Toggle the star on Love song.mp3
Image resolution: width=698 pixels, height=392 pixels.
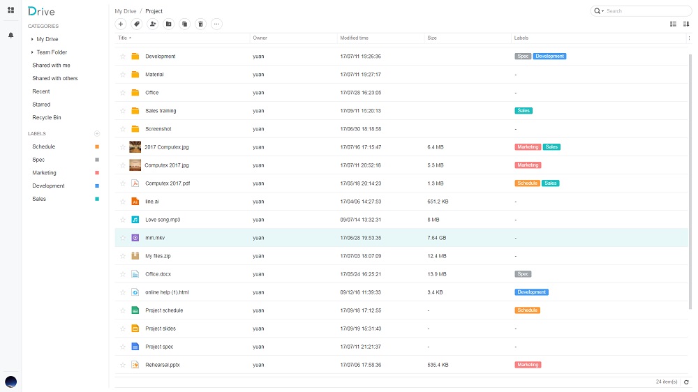click(x=123, y=220)
